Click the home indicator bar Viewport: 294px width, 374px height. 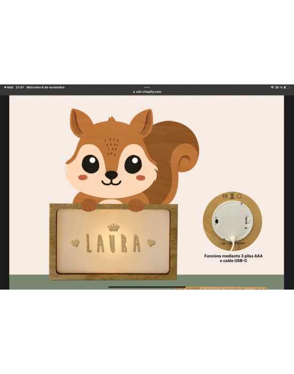pyautogui.click(x=147, y=287)
